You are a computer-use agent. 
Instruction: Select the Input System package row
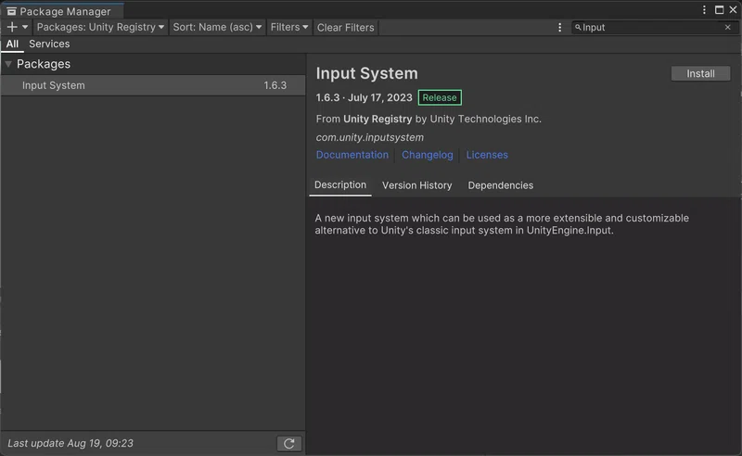tap(153, 85)
